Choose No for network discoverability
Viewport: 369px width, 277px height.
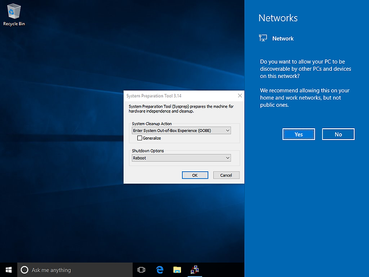click(x=338, y=134)
